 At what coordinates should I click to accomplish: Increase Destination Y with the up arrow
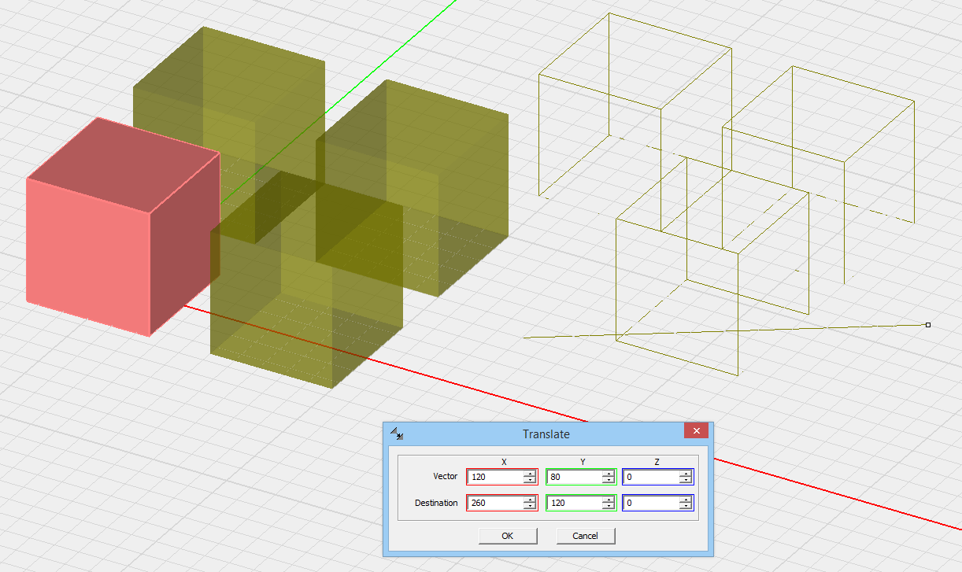608,500
